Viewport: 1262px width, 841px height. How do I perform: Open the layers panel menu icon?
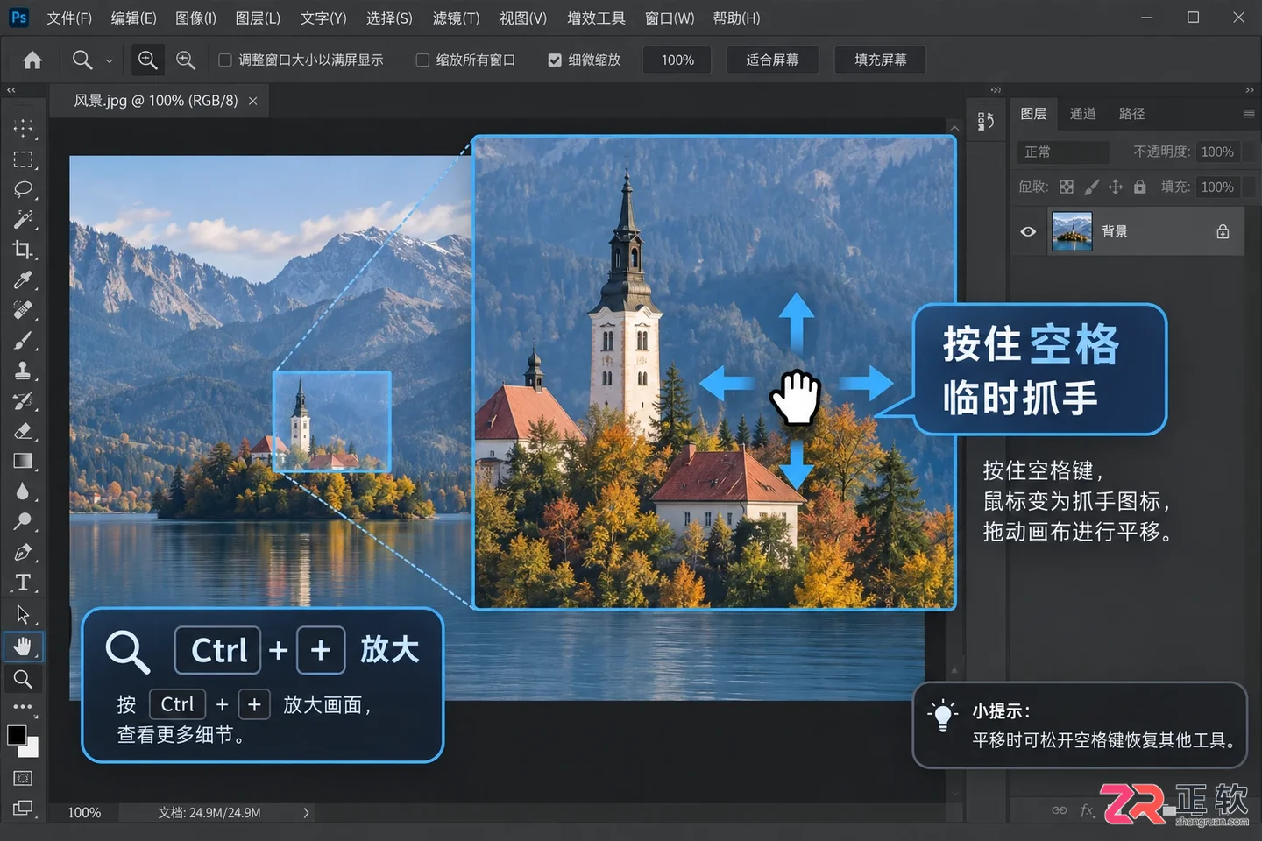(x=1249, y=114)
